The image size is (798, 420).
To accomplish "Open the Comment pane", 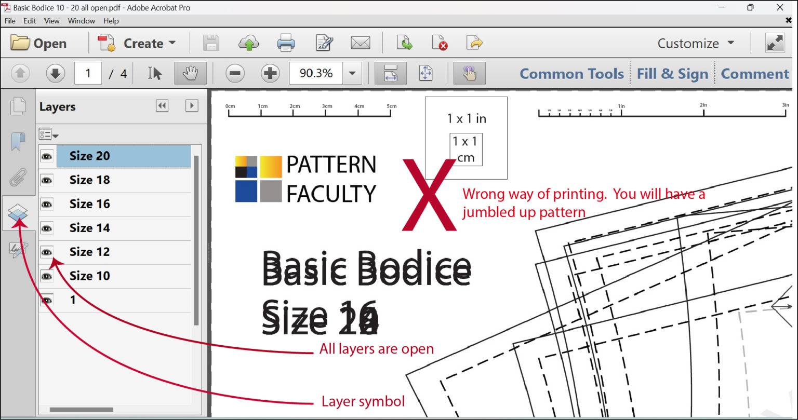I will (754, 74).
